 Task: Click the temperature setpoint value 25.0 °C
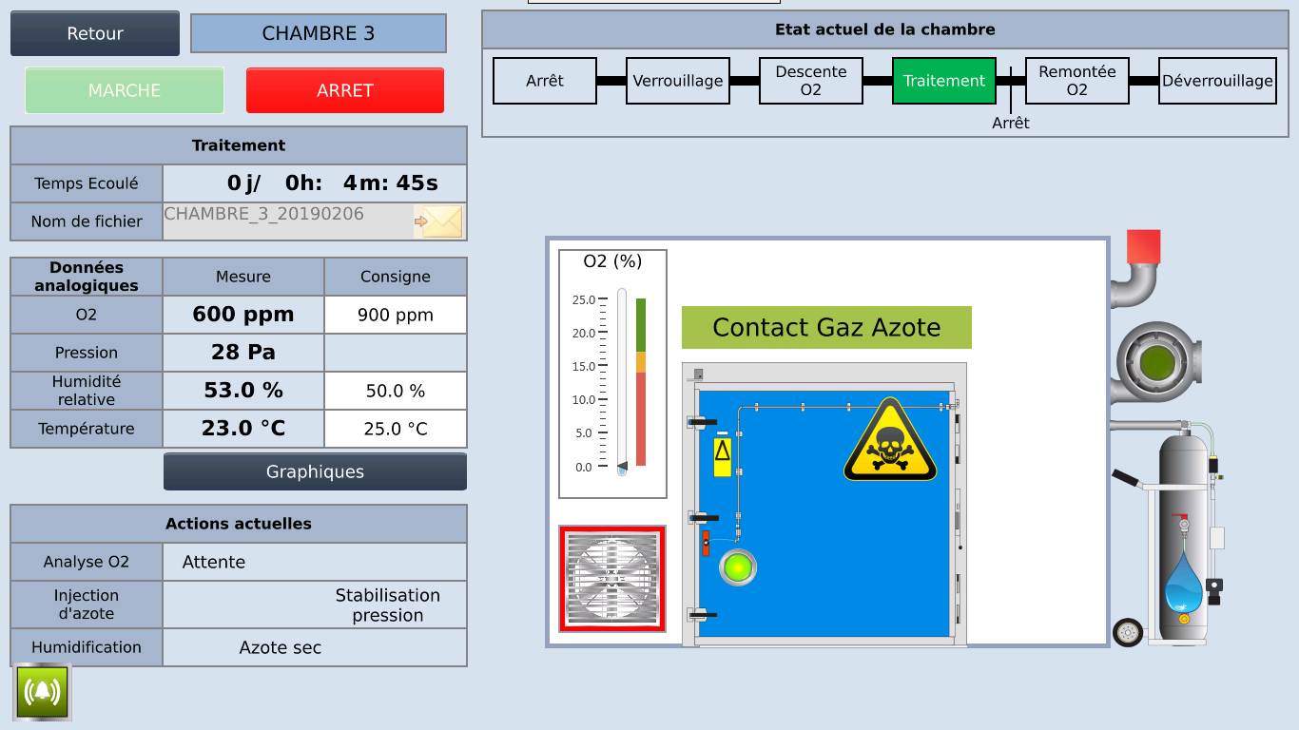[395, 429]
